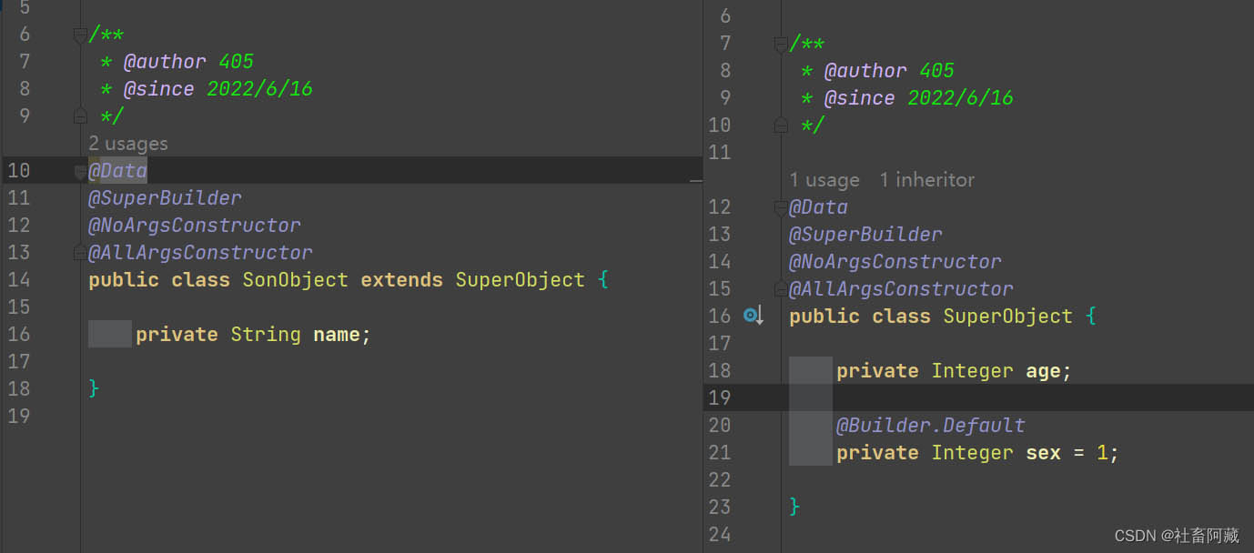The height and width of the screenshot is (553, 1254).
Task: Click fold end marker at @AllArgsConstructor in SonObject editor
Action: tap(80, 253)
